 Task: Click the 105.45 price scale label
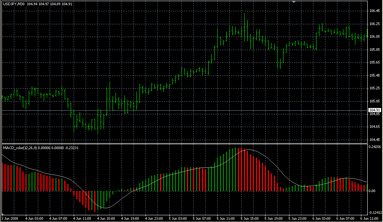pyautogui.click(x=374, y=75)
